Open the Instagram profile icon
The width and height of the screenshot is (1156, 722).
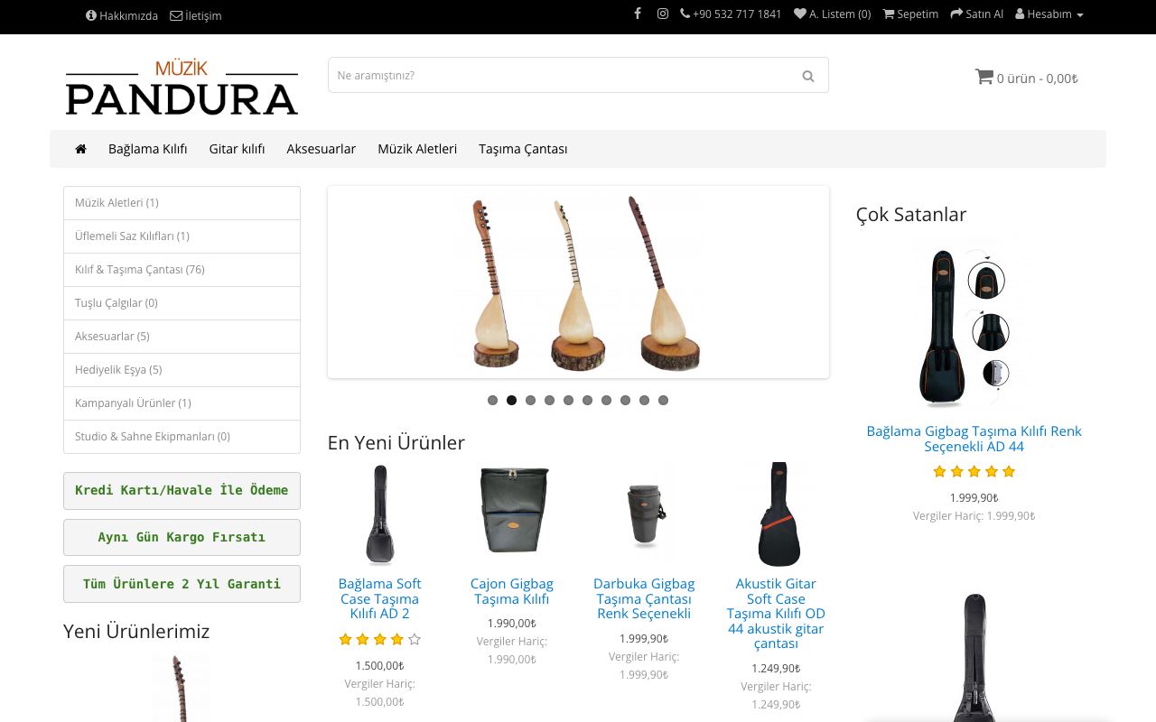[x=663, y=14]
